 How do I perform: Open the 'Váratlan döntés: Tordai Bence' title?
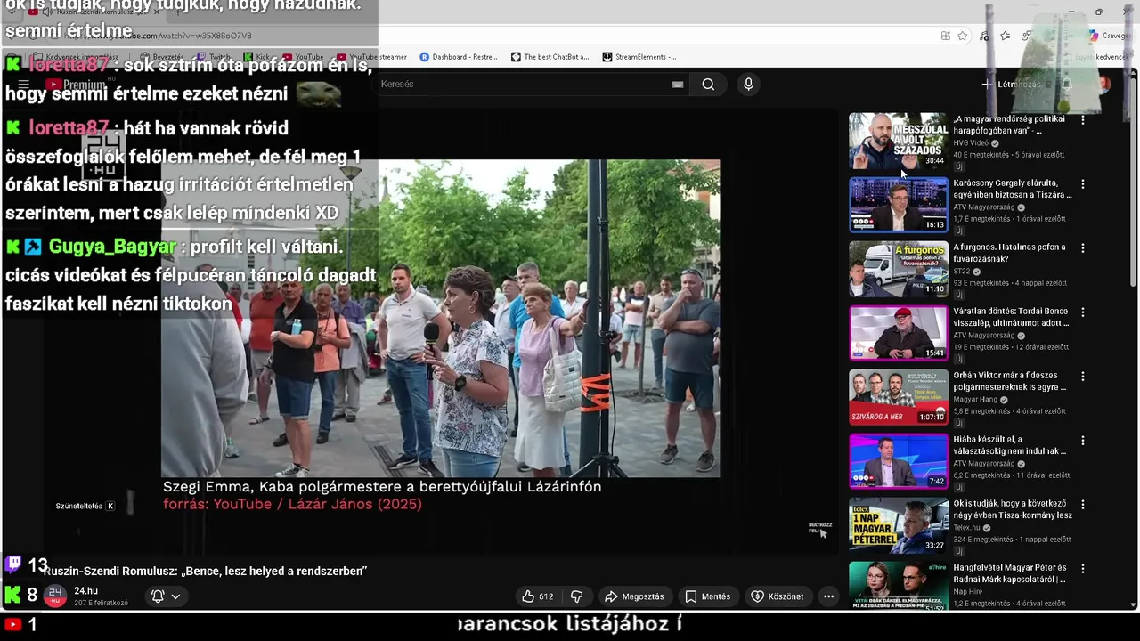pyautogui.click(x=1011, y=317)
